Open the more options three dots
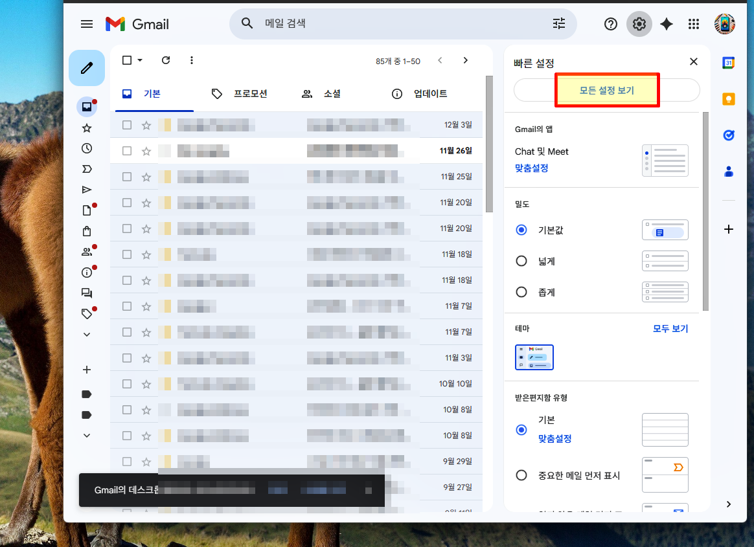The width and height of the screenshot is (754, 547). [x=191, y=60]
